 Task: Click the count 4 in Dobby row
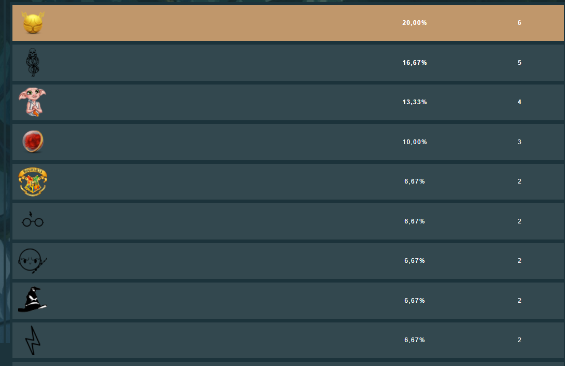pos(519,102)
